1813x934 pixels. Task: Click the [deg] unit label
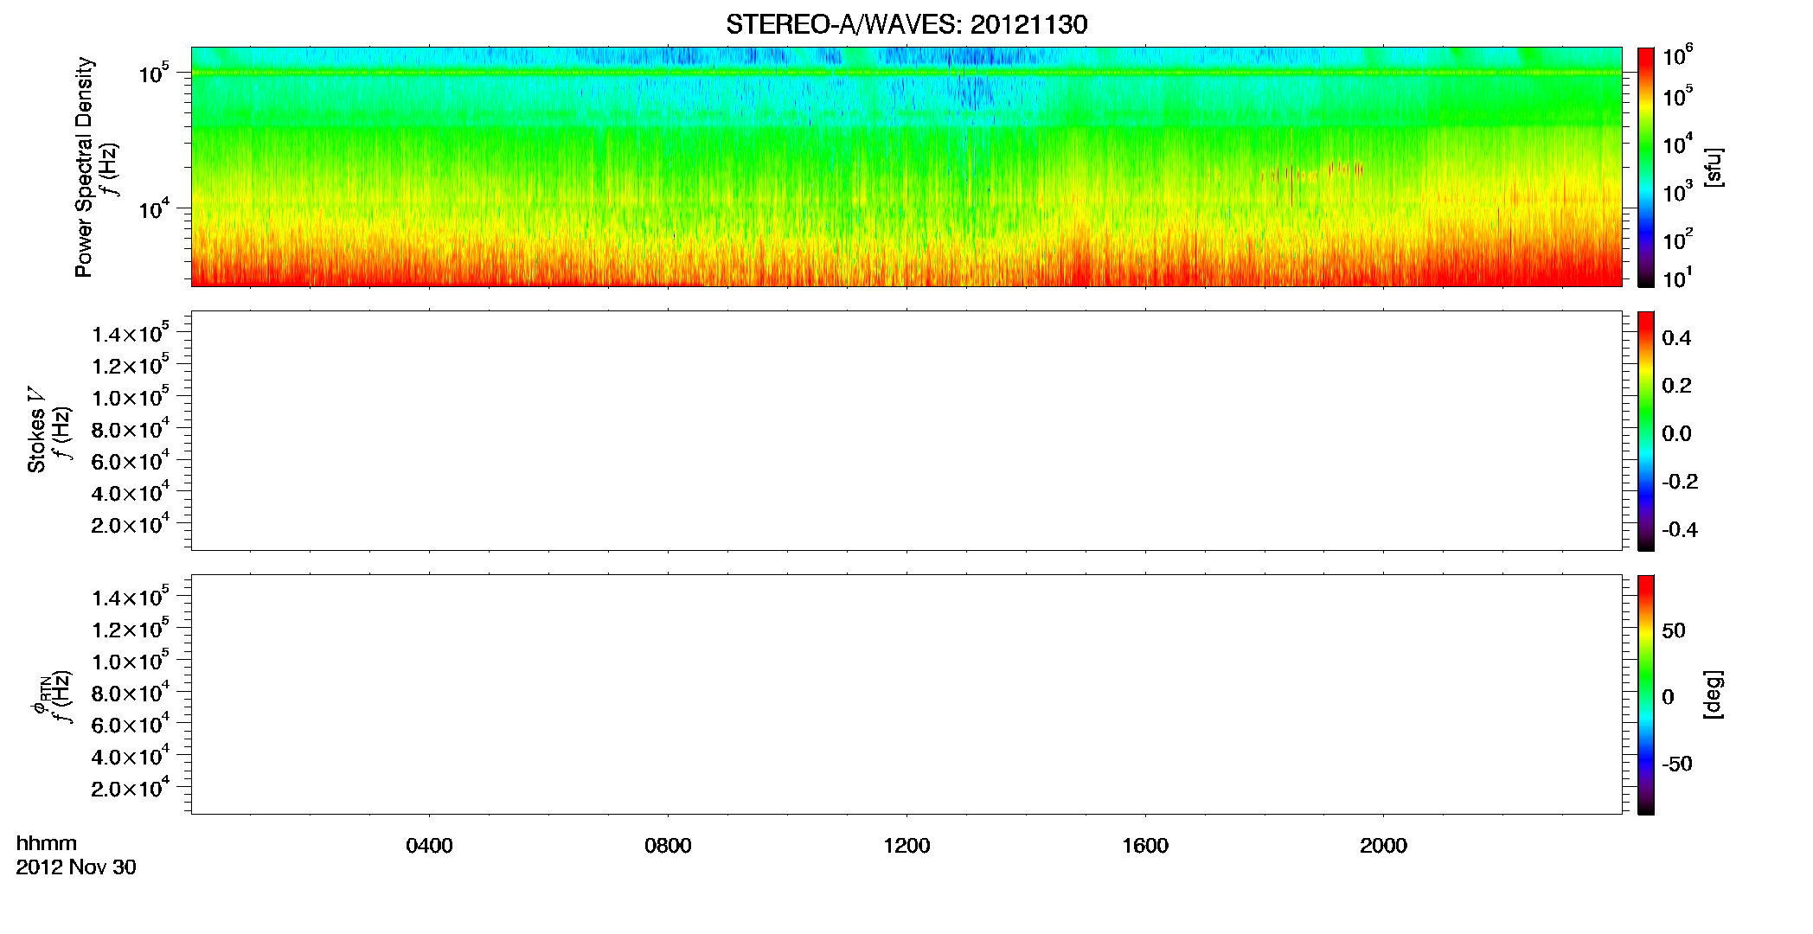[1714, 694]
